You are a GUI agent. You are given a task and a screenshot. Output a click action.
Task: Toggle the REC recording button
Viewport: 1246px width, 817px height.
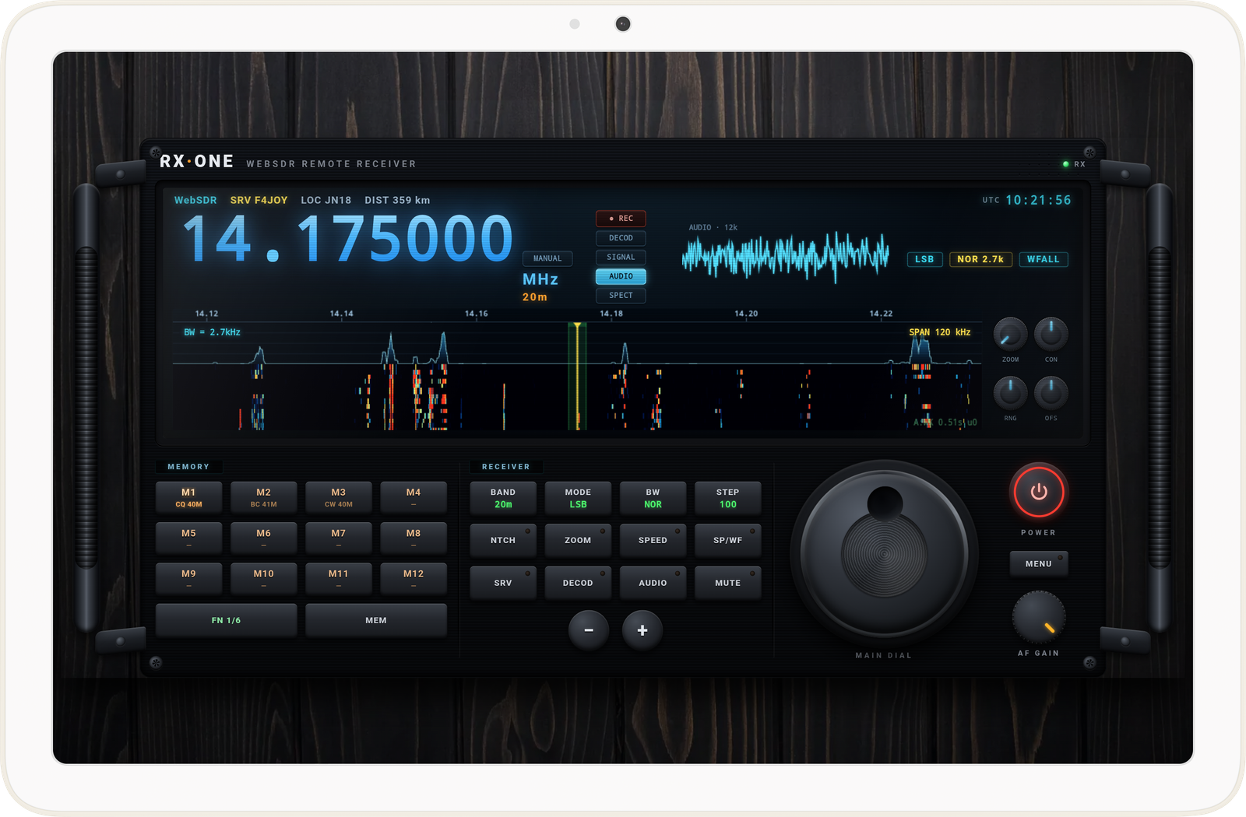pyautogui.click(x=621, y=219)
